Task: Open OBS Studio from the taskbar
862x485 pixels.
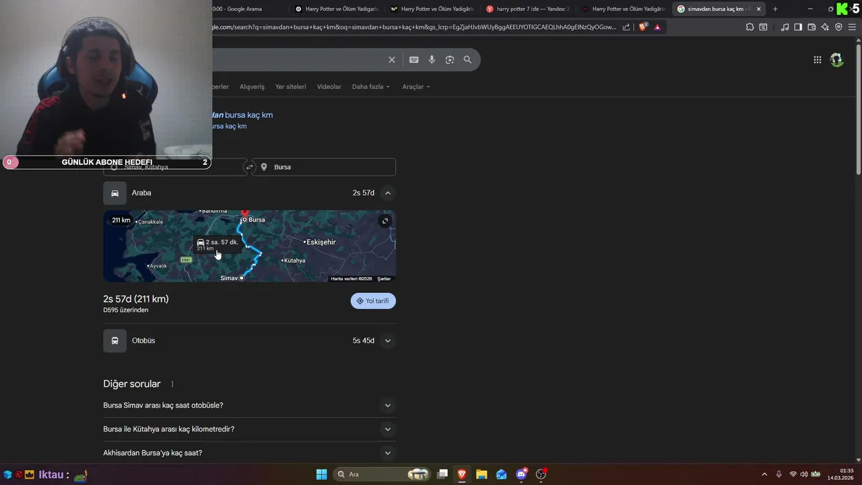Action: click(x=541, y=474)
